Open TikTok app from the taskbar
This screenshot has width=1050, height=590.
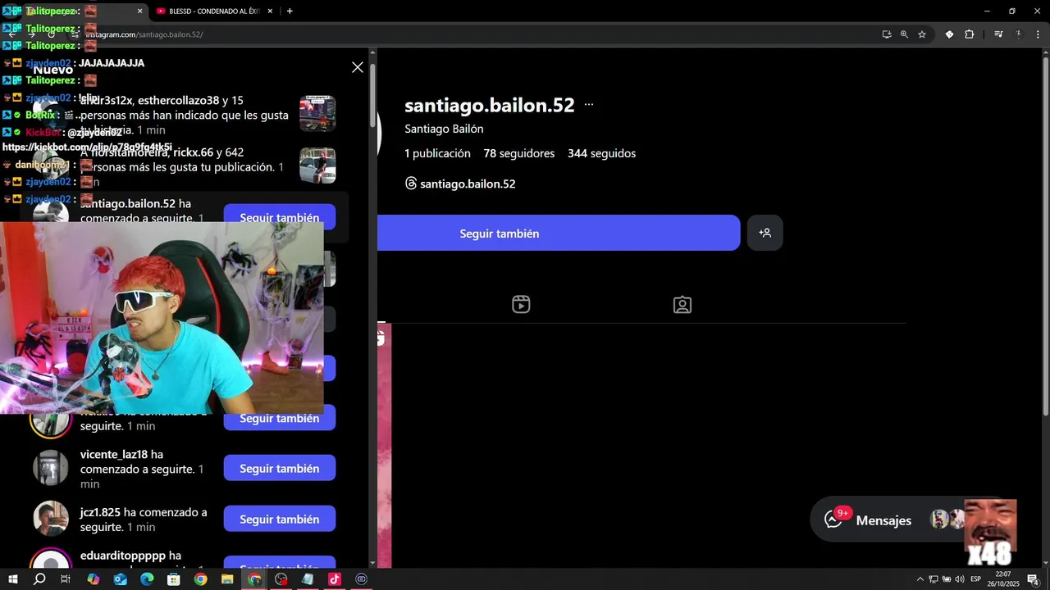pyautogui.click(x=335, y=579)
